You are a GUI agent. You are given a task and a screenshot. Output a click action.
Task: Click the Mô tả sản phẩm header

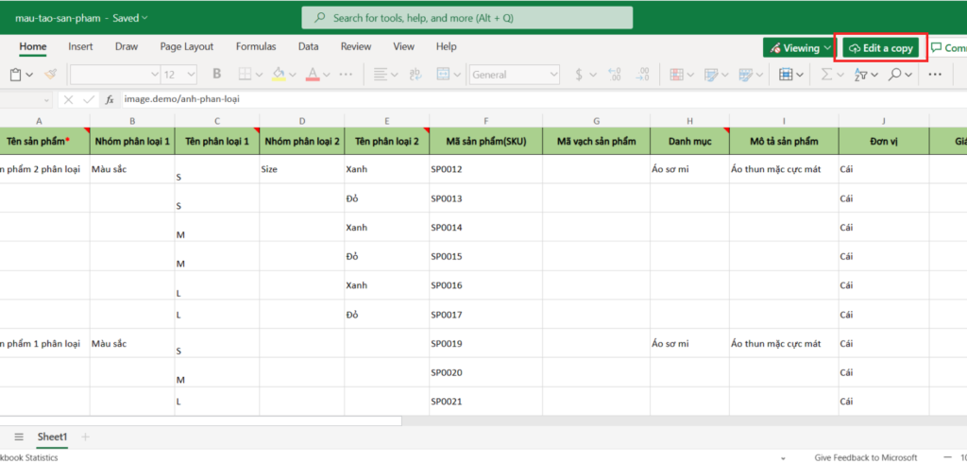pyautogui.click(x=784, y=142)
